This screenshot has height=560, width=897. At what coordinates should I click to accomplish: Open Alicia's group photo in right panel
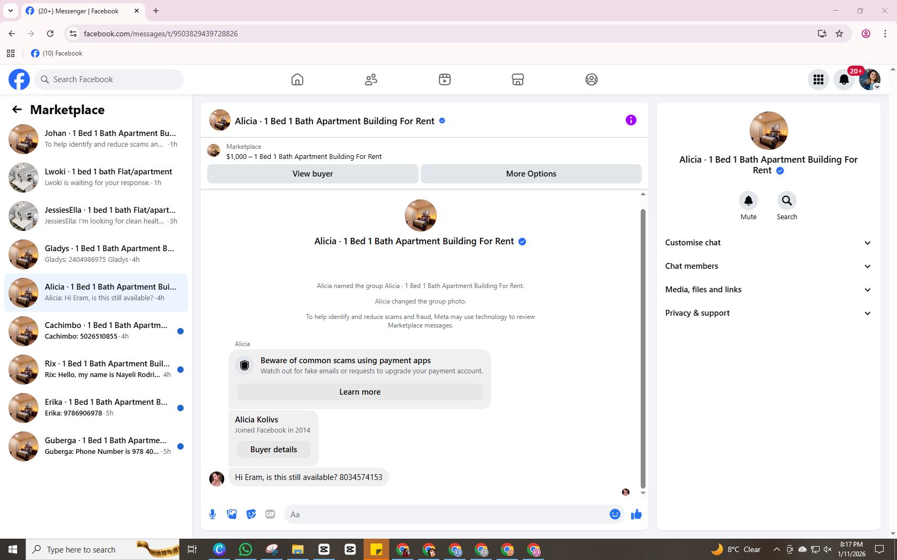click(x=768, y=131)
